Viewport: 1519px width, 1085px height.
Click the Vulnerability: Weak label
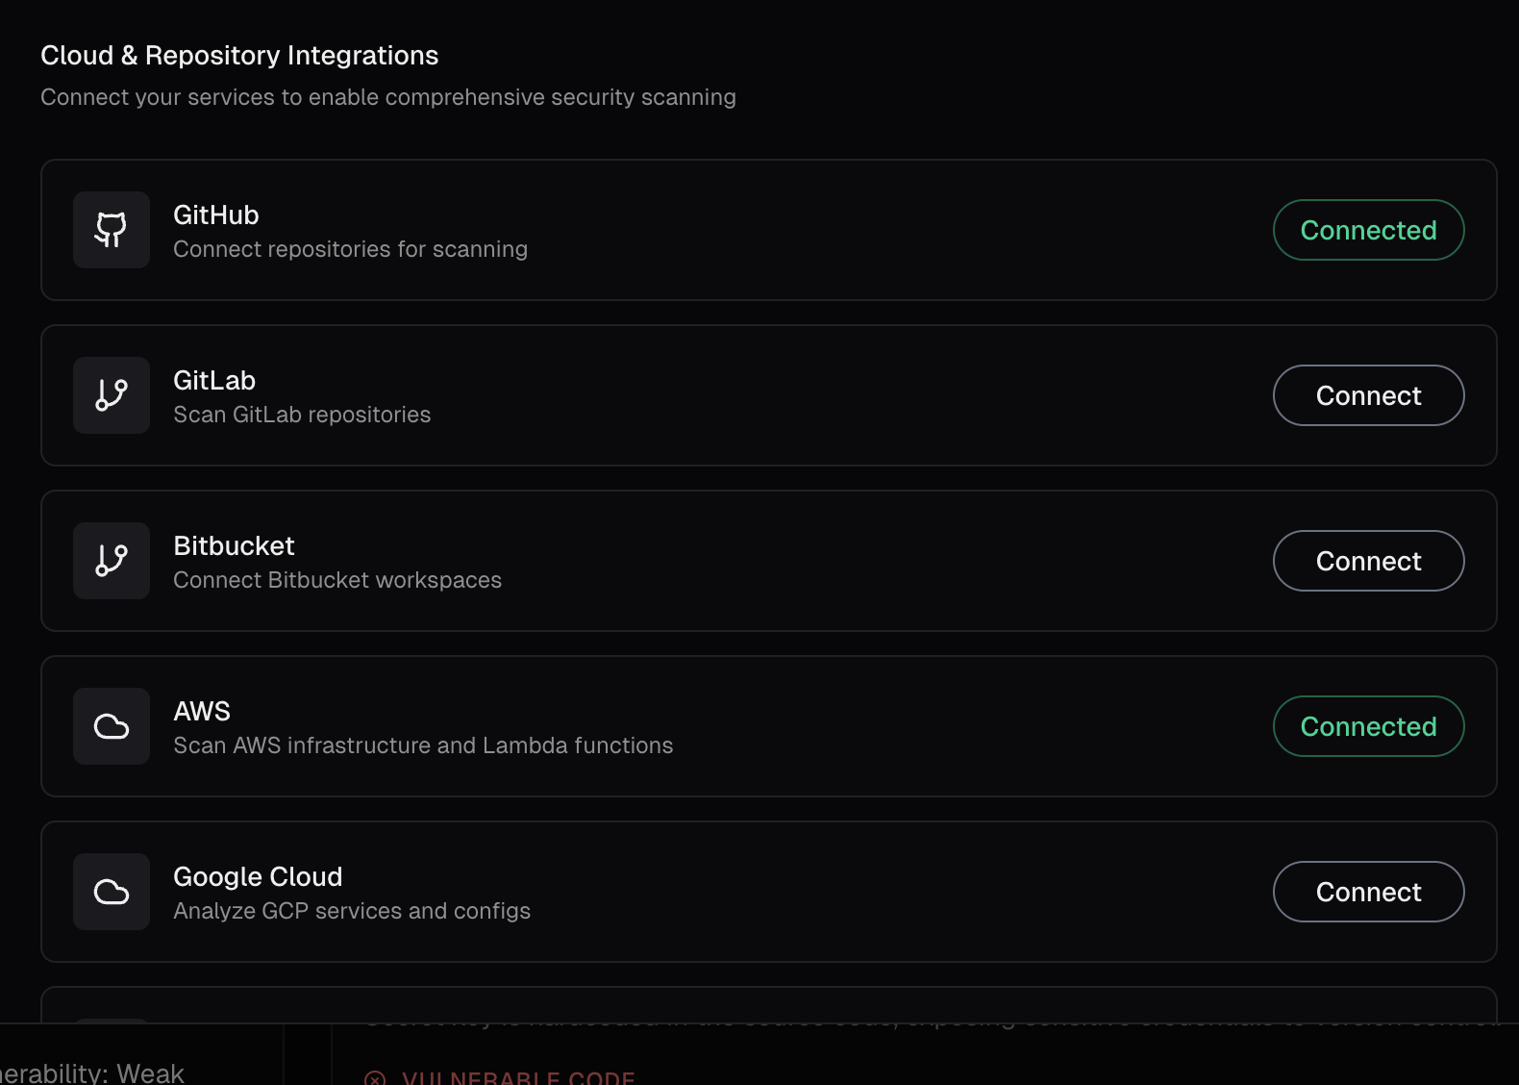[x=91, y=1072]
